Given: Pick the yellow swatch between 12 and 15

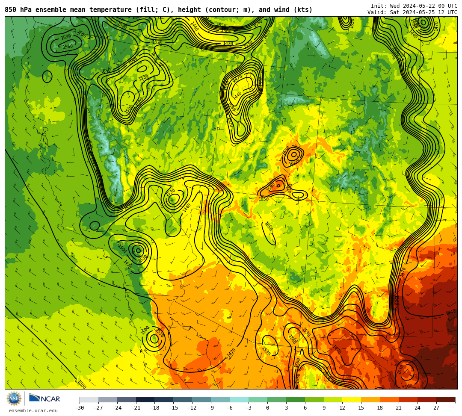Looking at the screenshot, I should coord(352,399).
